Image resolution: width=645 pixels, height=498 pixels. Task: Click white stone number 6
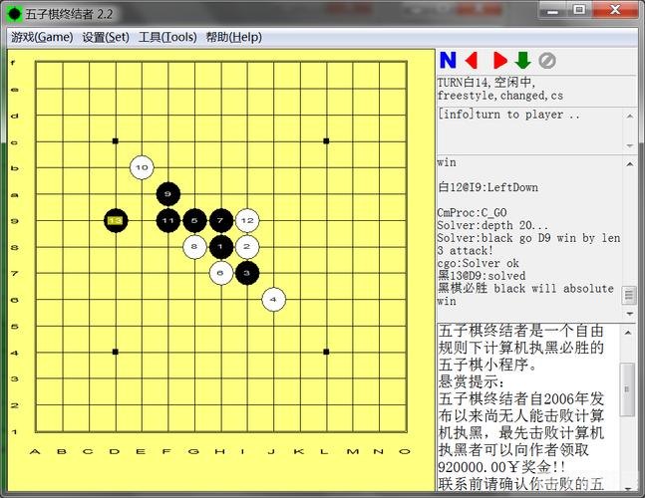pos(221,273)
